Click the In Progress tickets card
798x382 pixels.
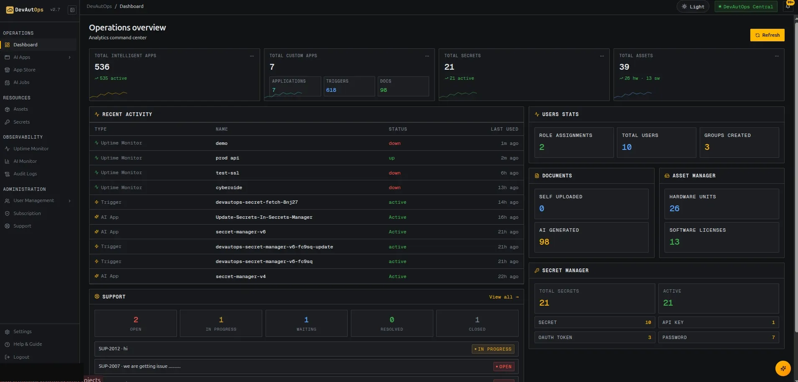click(221, 323)
